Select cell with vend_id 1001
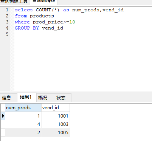 tap(56, 116)
